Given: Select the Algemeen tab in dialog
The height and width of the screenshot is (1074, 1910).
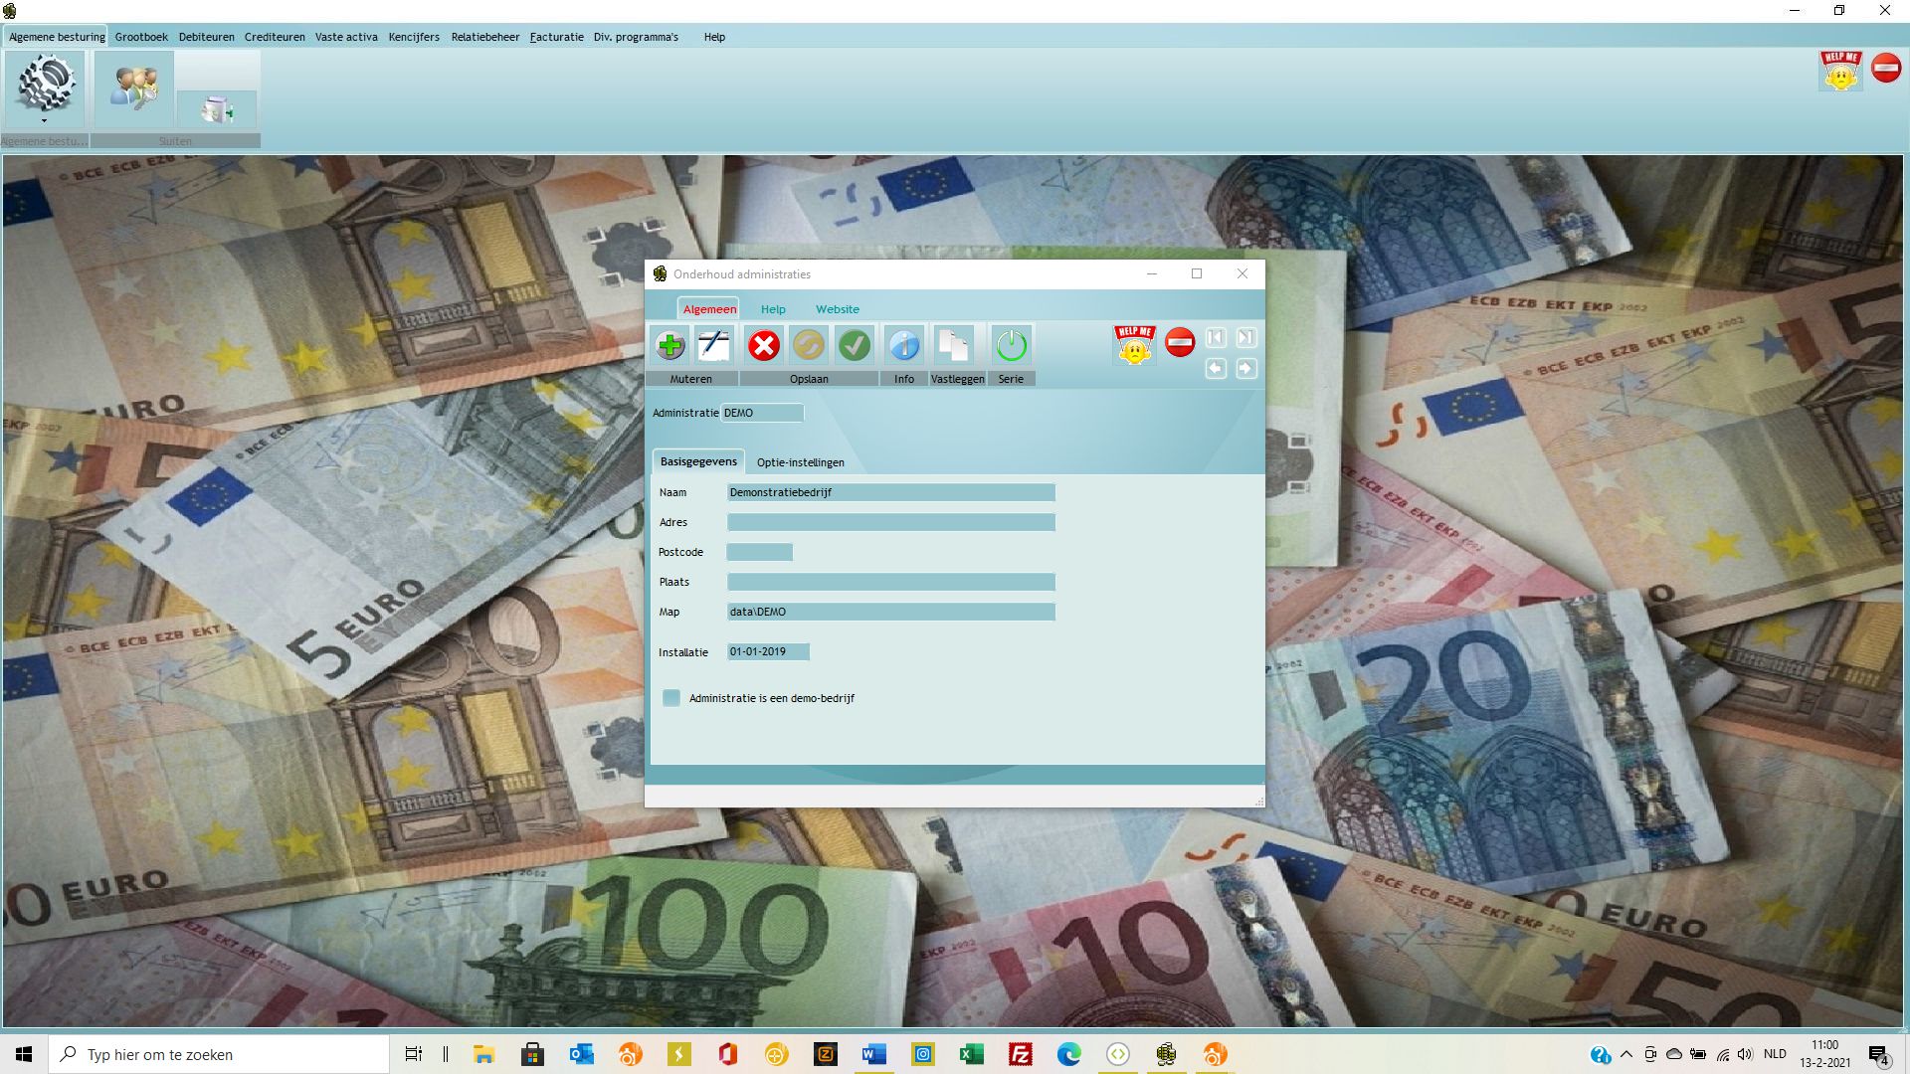Looking at the screenshot, I should 709,309.
